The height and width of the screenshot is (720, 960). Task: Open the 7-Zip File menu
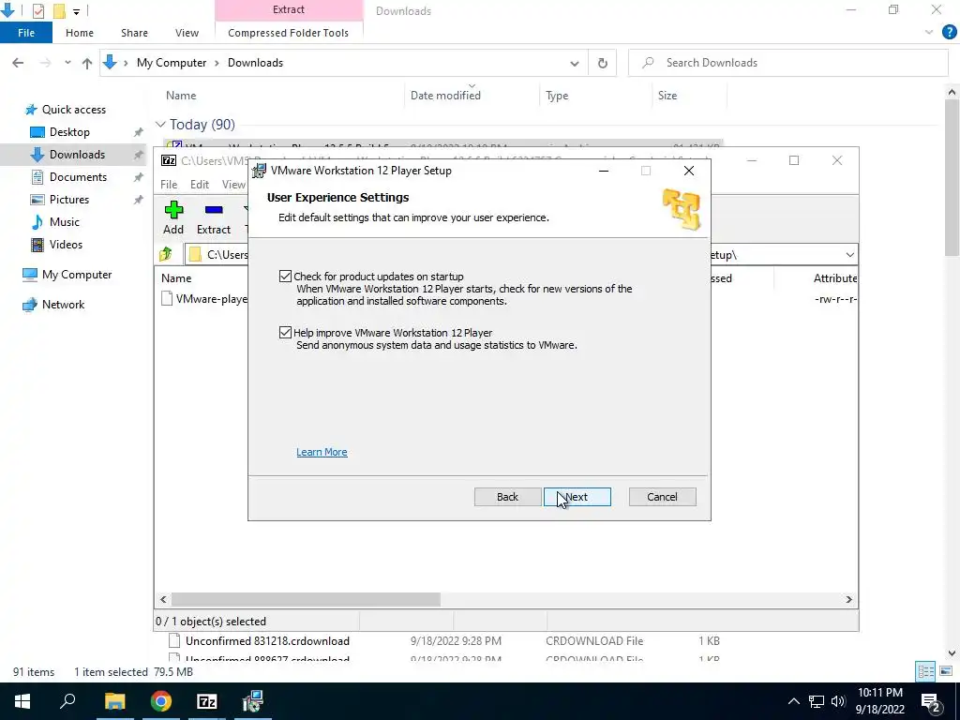coord(169,185)
